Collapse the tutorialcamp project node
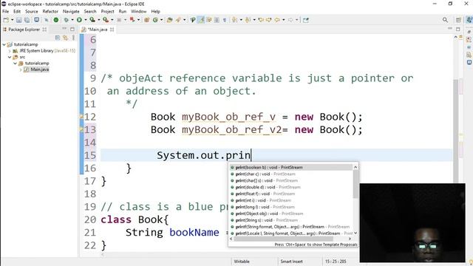 pos(4,44)
